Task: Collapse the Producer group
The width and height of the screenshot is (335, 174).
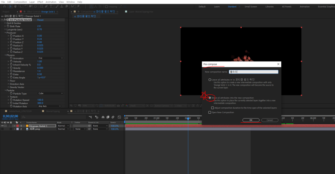Action: [5, 33]
